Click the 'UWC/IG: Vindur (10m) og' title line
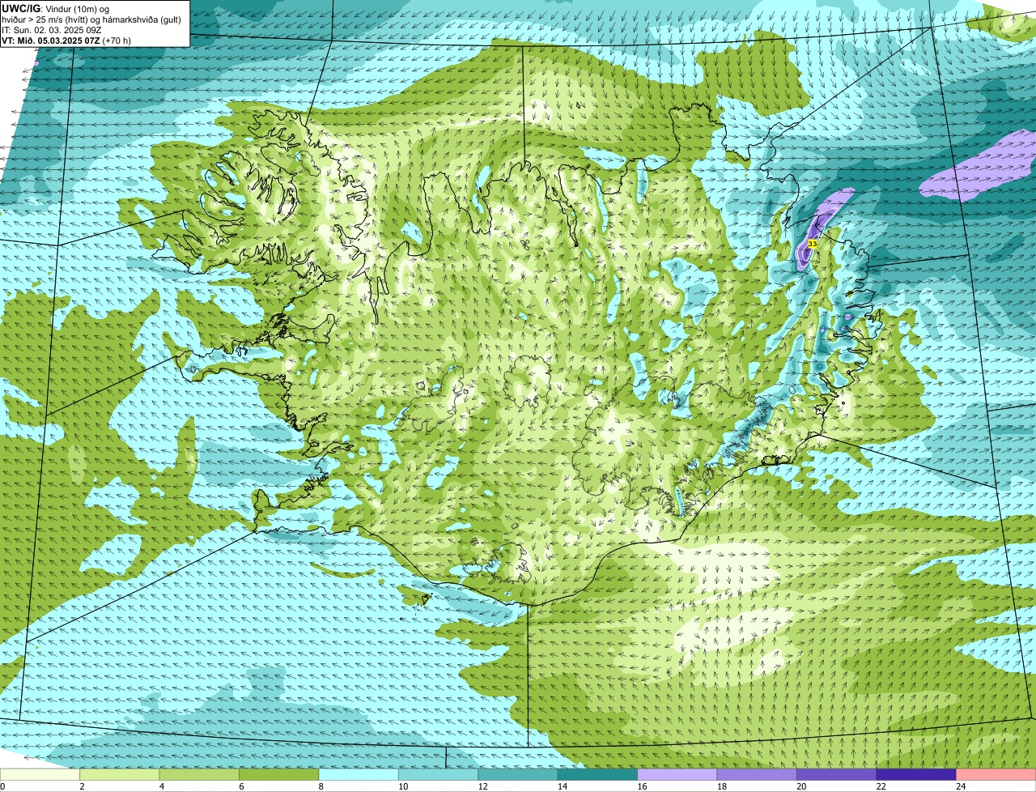Viewport: 1036px width, 792px height. point(56,8)
